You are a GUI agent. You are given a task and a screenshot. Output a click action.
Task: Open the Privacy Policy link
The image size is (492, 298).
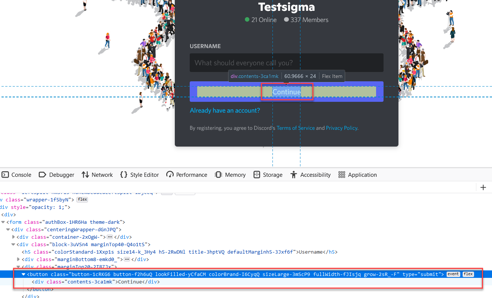pos(341,128)
